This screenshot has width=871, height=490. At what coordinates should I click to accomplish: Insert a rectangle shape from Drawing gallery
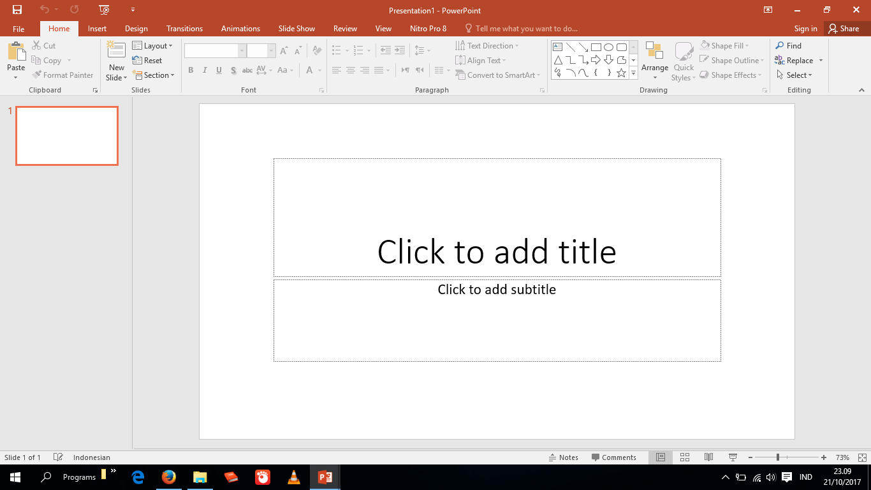596,46
